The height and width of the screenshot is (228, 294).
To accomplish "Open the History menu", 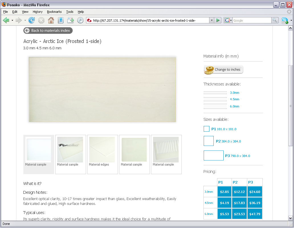I will [x=38, y=12].
